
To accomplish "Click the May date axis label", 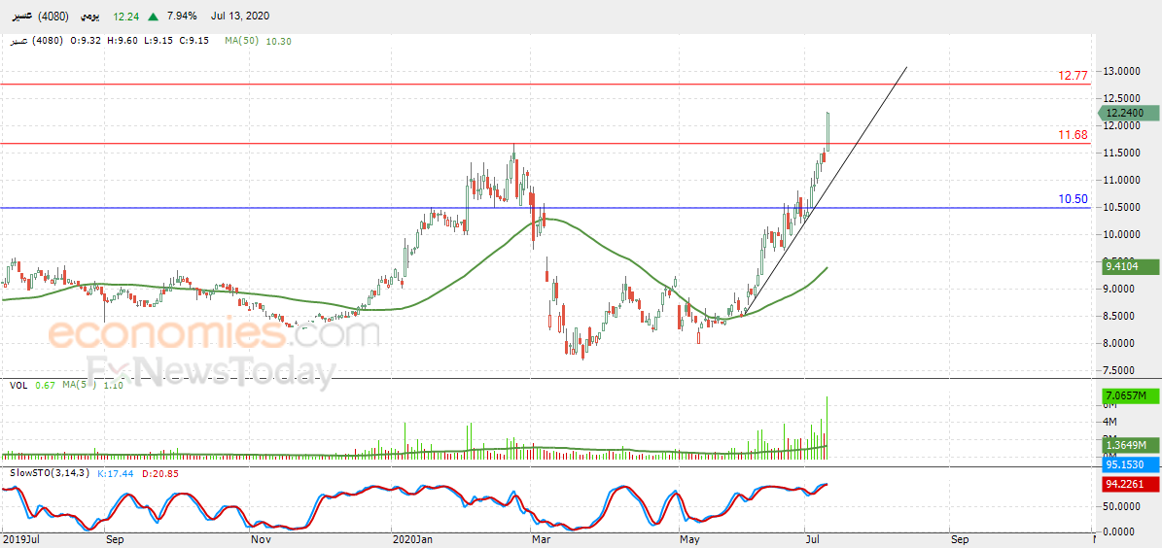I will click(x=690, y=540).
